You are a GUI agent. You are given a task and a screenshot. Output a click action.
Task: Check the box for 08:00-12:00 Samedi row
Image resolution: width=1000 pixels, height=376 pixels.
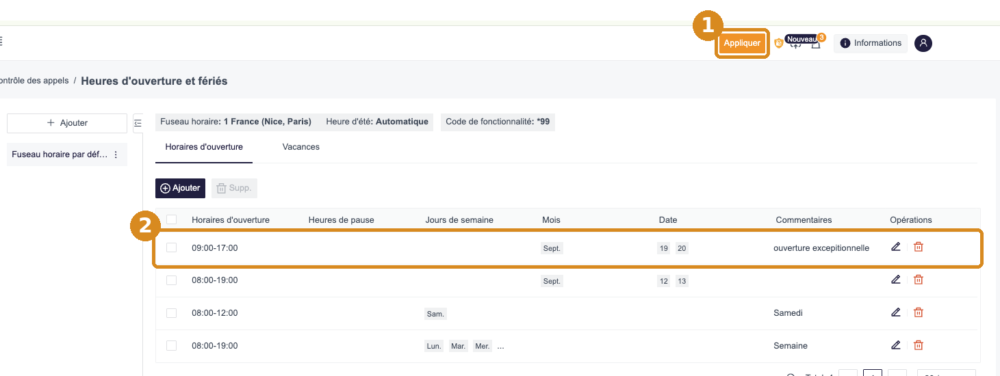coord(172,313)
